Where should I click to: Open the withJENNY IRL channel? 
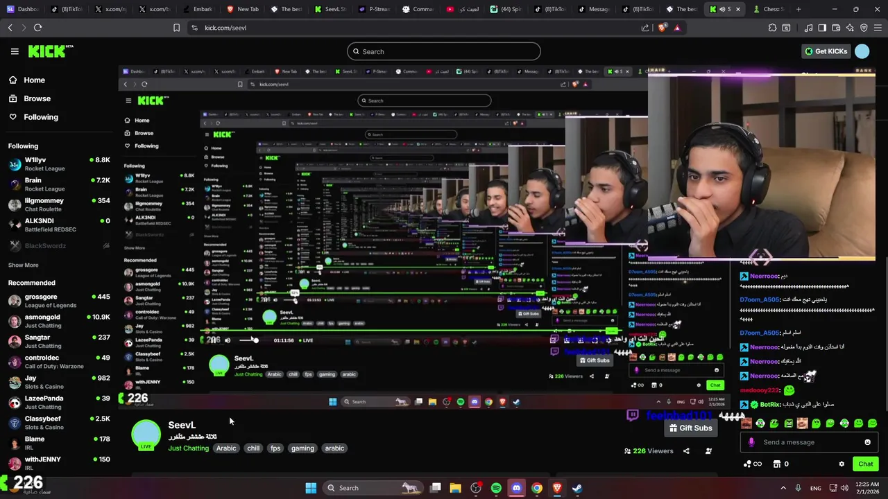coord(59,463)
